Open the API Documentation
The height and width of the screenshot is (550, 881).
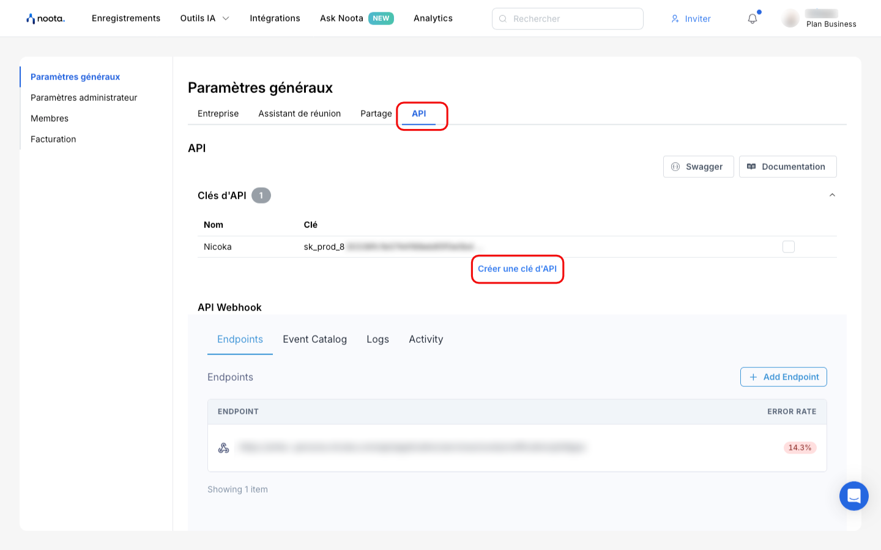coord(787,167)
